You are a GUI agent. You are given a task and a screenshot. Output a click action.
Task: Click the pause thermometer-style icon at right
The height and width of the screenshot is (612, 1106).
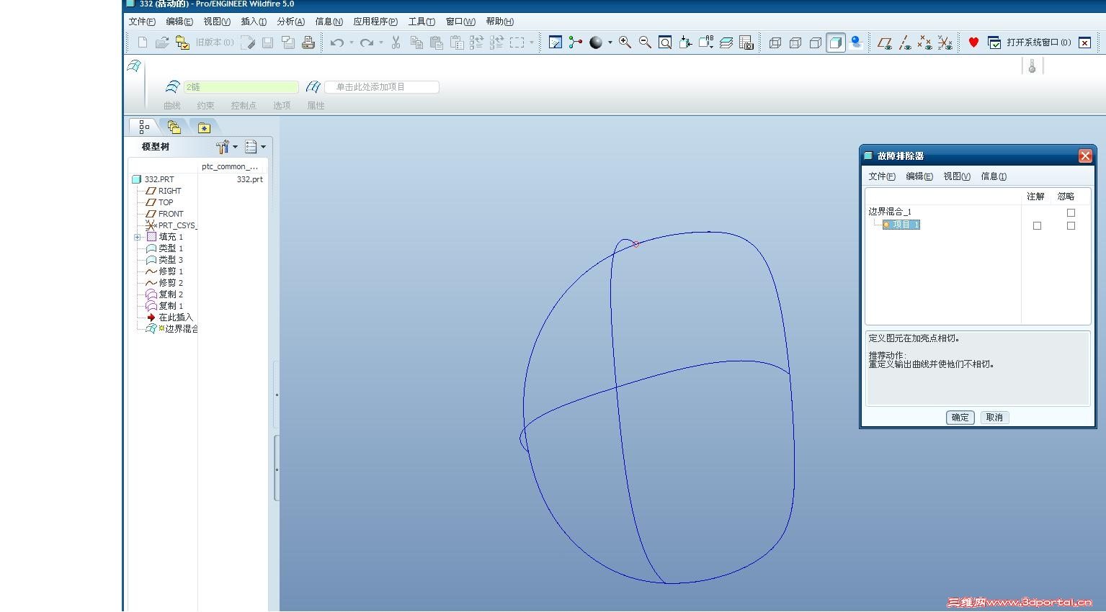[1032, 66]
